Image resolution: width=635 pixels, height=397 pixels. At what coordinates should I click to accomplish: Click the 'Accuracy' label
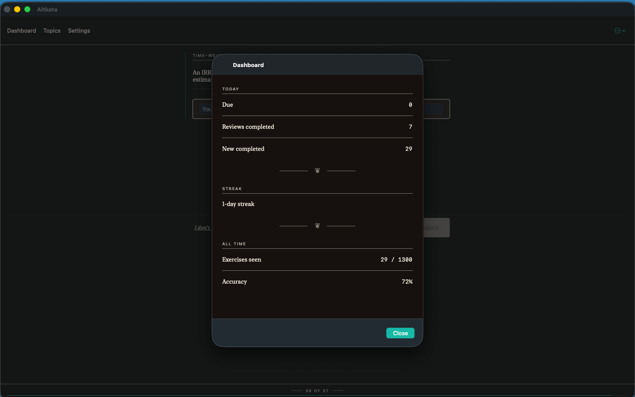click(235, 281)
